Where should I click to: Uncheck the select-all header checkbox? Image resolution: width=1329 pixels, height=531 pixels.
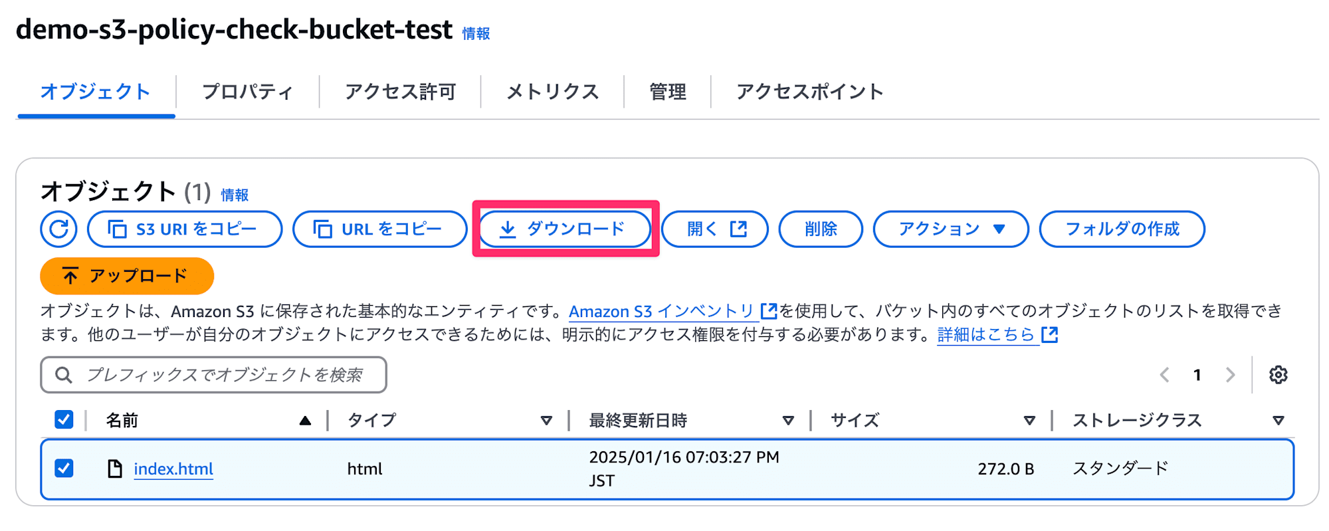pyautogui.click(x=64, y=420)
